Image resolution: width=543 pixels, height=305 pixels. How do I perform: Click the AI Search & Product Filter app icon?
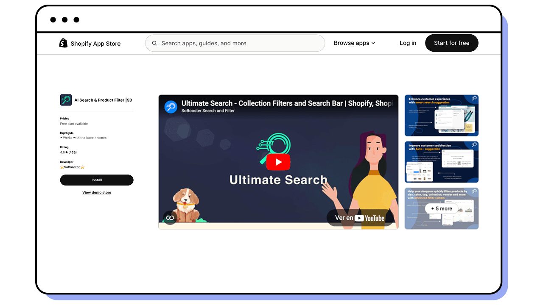coord(65,100)
